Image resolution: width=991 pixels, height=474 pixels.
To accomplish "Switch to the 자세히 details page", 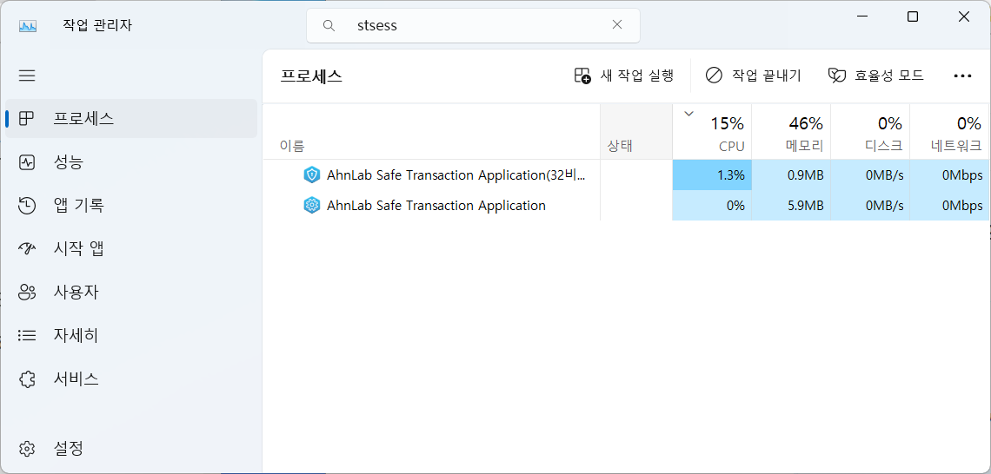I will (x=131, y=335).
